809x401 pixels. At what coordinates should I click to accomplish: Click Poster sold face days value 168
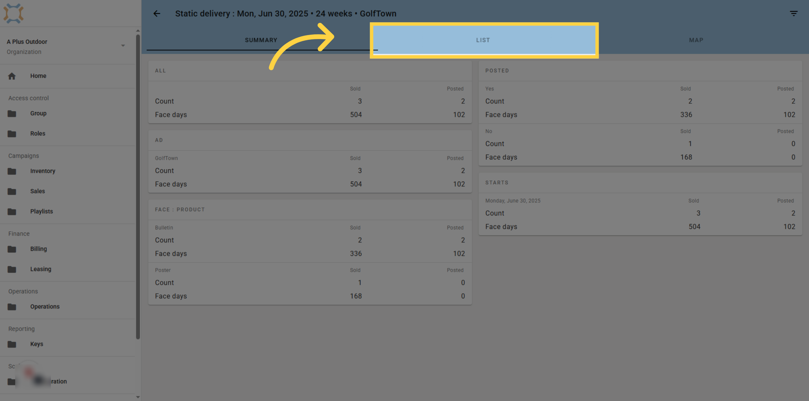(x=356, y=296)
